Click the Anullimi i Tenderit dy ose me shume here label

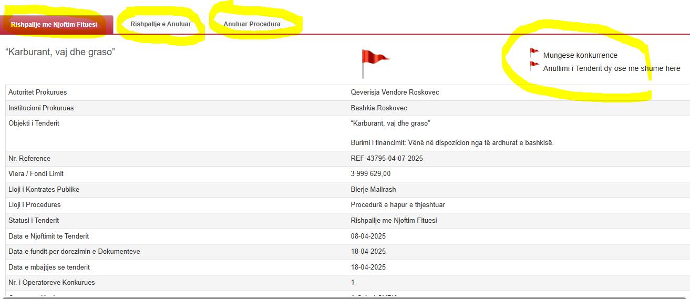[611, 68]
